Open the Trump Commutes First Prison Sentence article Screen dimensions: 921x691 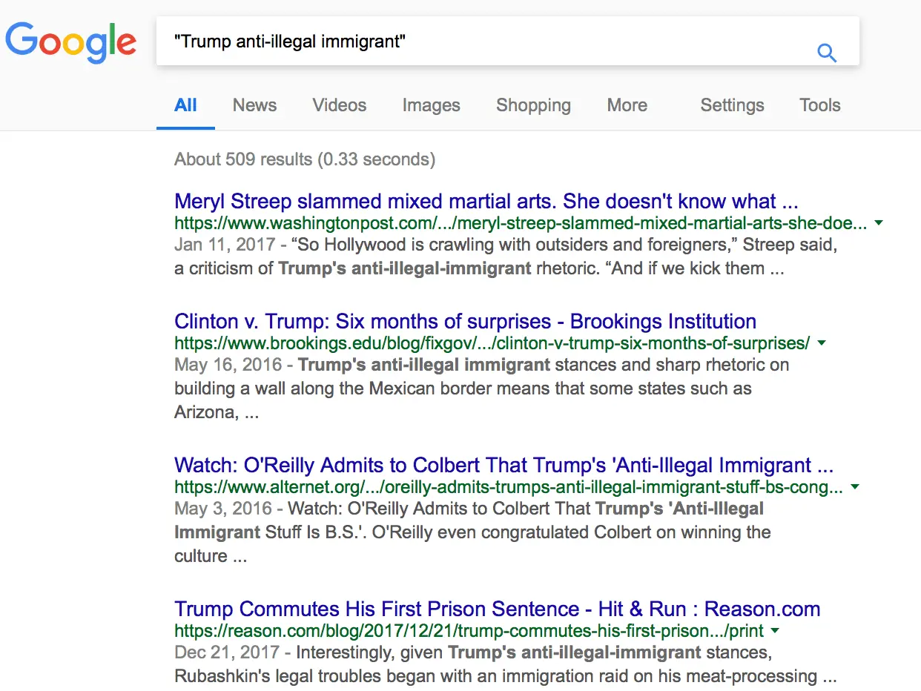(497, 608)
